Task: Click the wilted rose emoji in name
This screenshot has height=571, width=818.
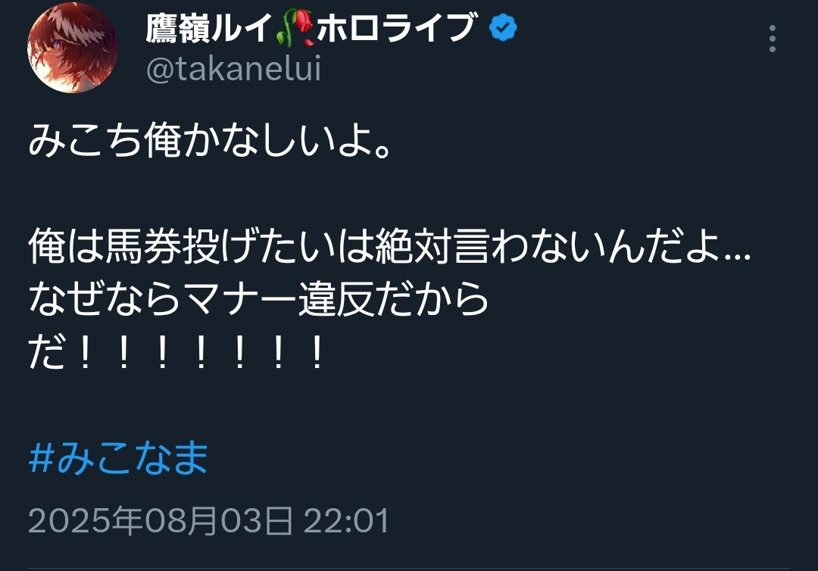Action: click(295, 27)
